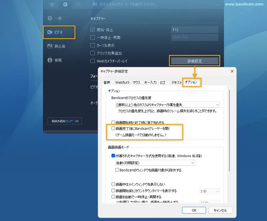Viewport: 267px width, 221px height.
Task: Enable the カーソル表示 checkbox
Action: point(92,45)
